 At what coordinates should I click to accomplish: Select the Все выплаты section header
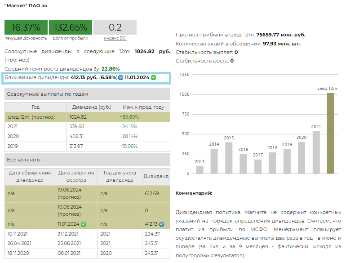[88, 160]
